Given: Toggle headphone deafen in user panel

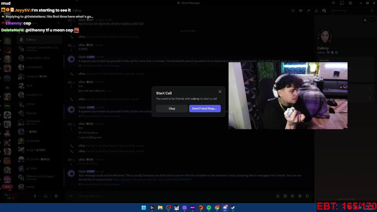Looking at the screenshot, I should pyautogui.click(x=46, y=196).
